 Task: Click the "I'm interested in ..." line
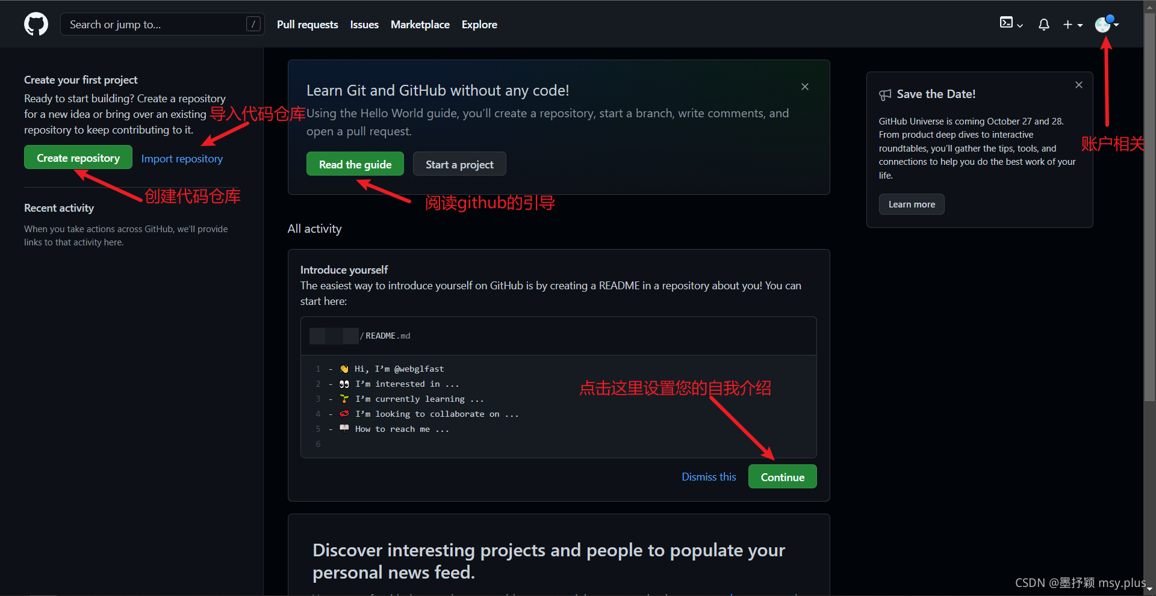[407, 384]
